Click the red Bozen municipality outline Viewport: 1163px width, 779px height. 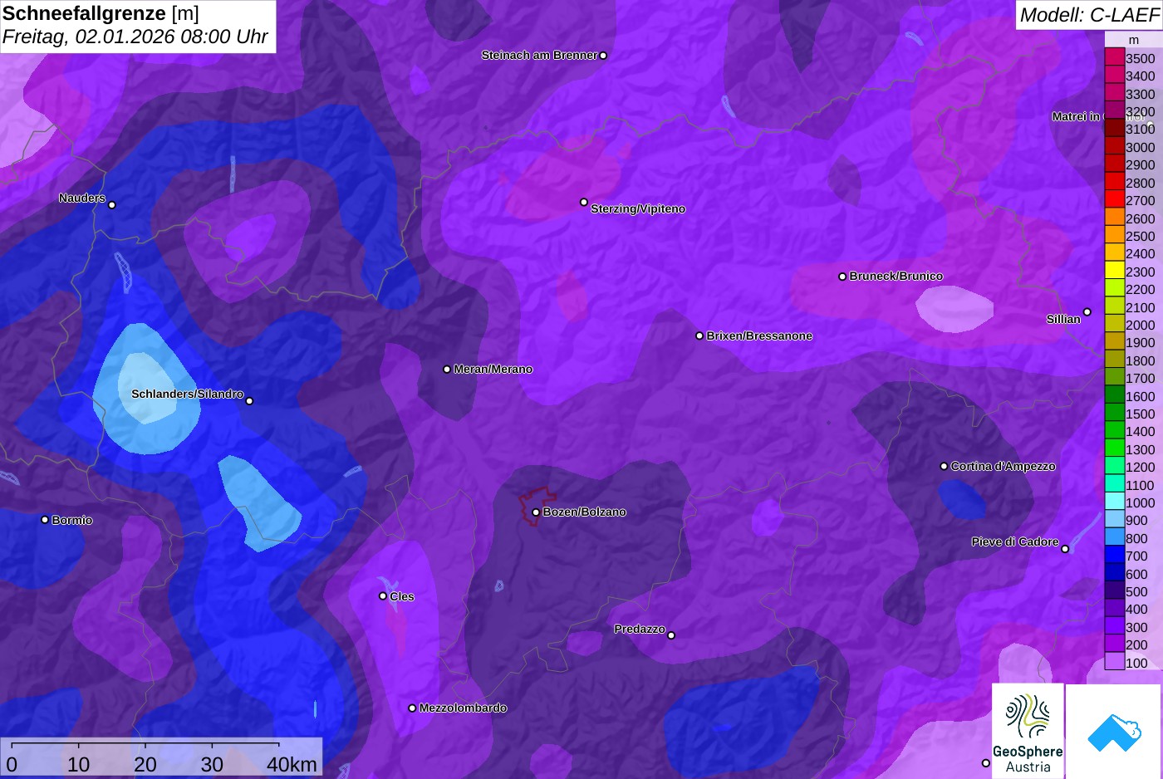point(537,506)
